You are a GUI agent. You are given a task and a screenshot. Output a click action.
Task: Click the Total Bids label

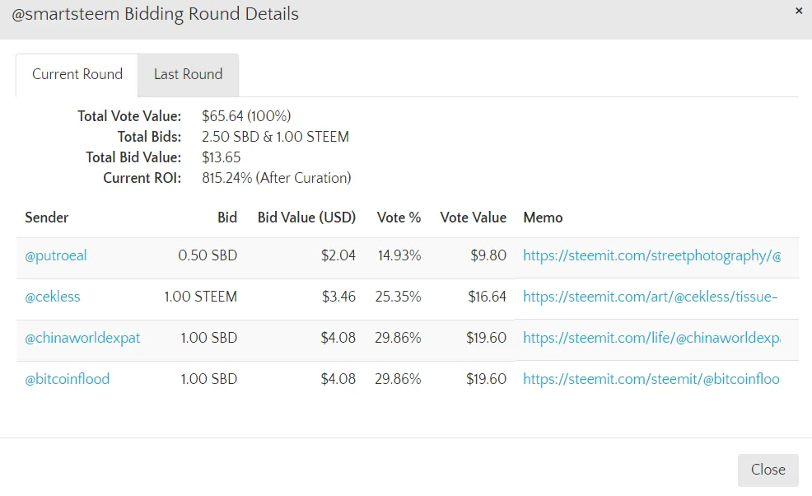pos(149,137)
